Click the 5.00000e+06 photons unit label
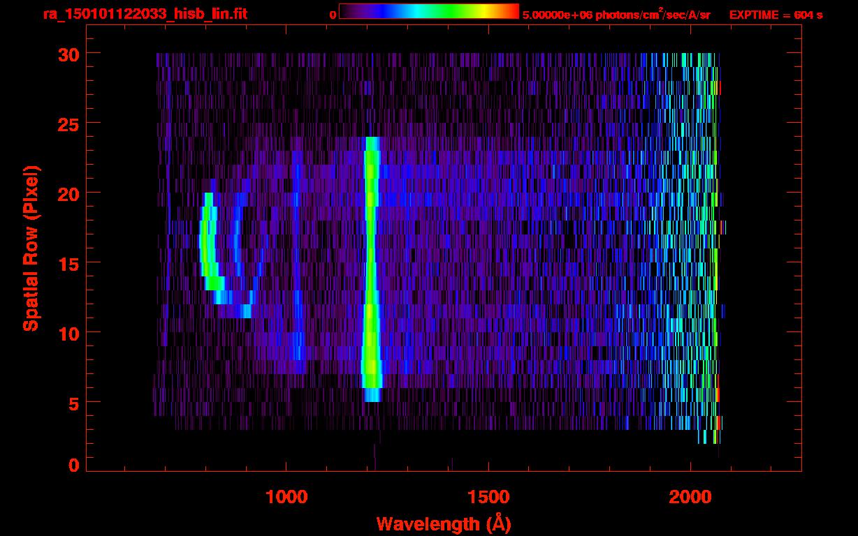 (x=616, y=15)
